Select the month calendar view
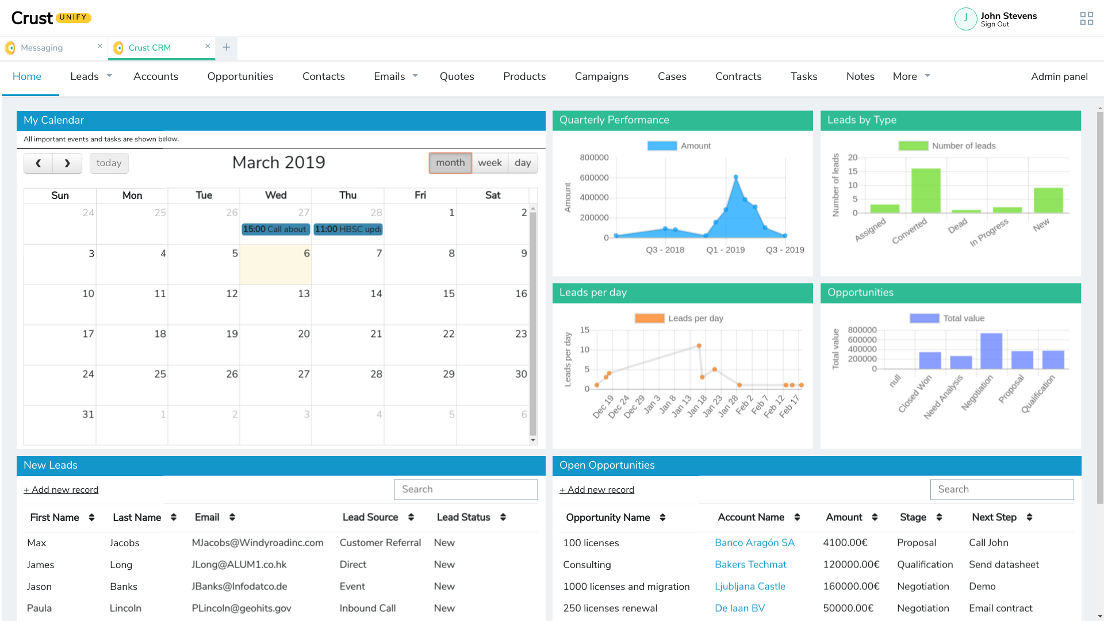The image size is (1104, 621). [x=450, y=163]
